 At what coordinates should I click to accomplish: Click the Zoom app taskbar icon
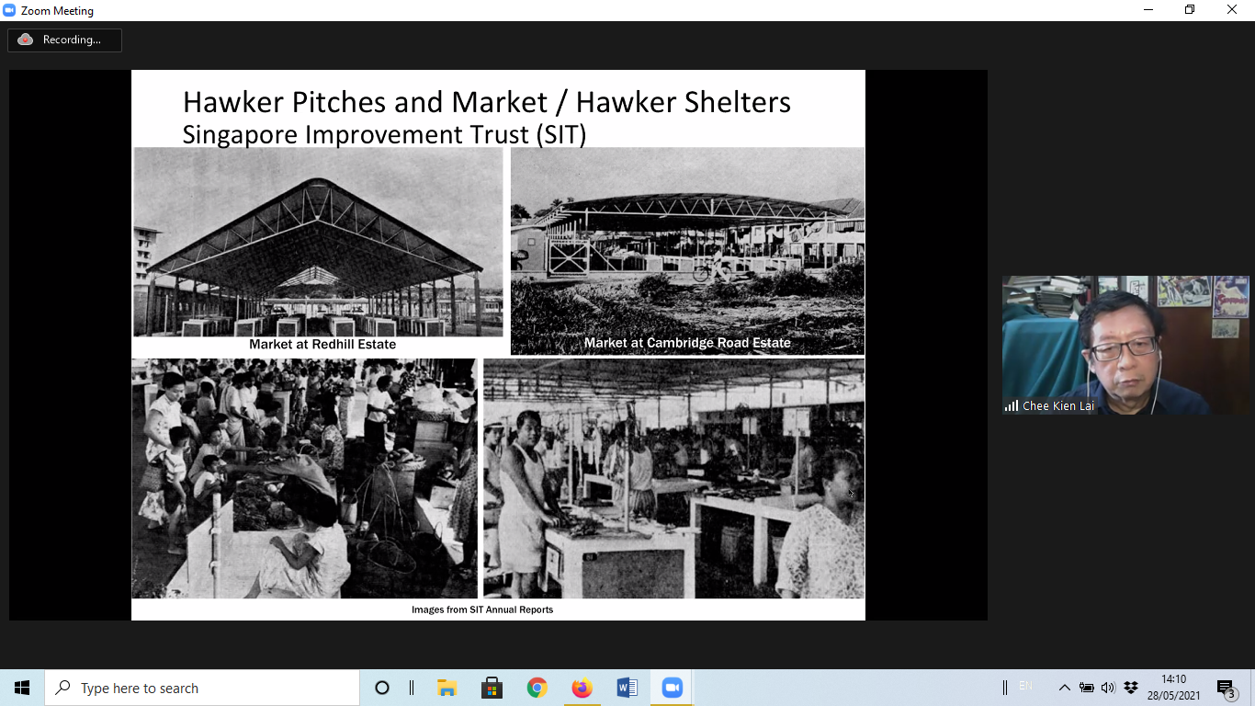click(x=673, y=688)
